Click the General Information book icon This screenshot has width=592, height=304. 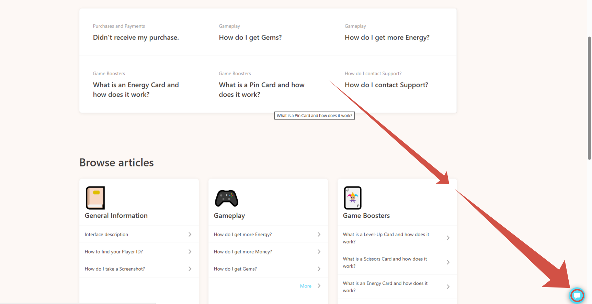coord(95,198)
